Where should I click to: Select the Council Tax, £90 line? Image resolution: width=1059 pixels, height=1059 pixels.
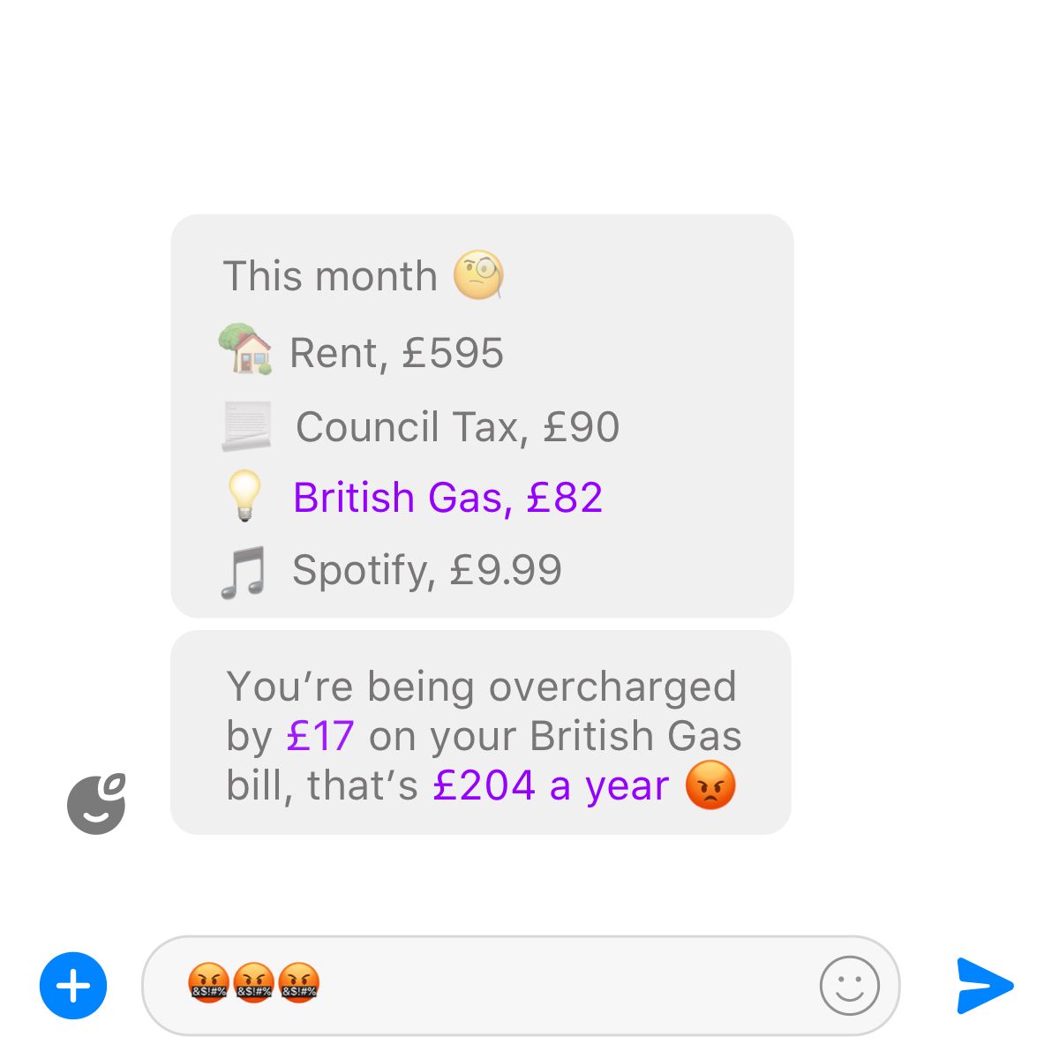[457, 427]
